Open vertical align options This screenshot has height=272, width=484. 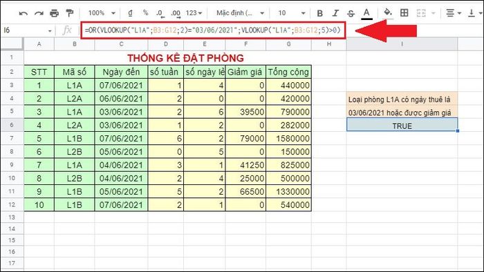click(x=475, y=13)
